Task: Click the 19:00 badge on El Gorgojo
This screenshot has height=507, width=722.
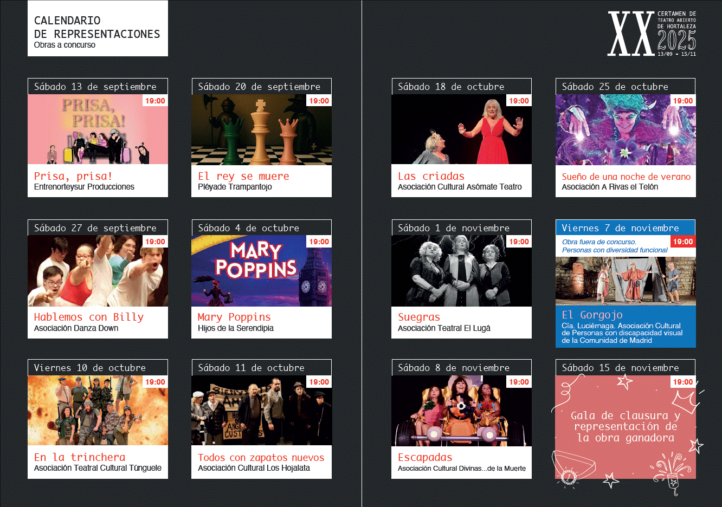Action: [x=683, y=242]
